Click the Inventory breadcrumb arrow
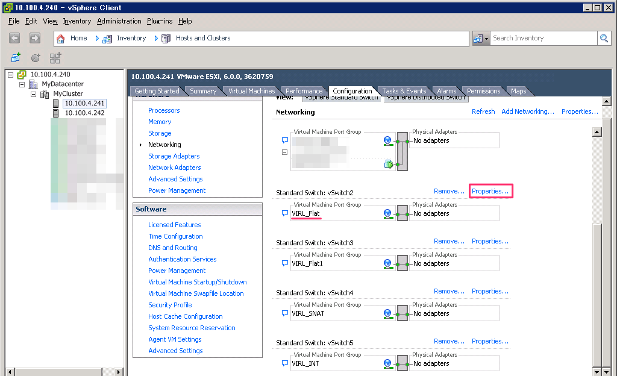 tap(156, 38)
